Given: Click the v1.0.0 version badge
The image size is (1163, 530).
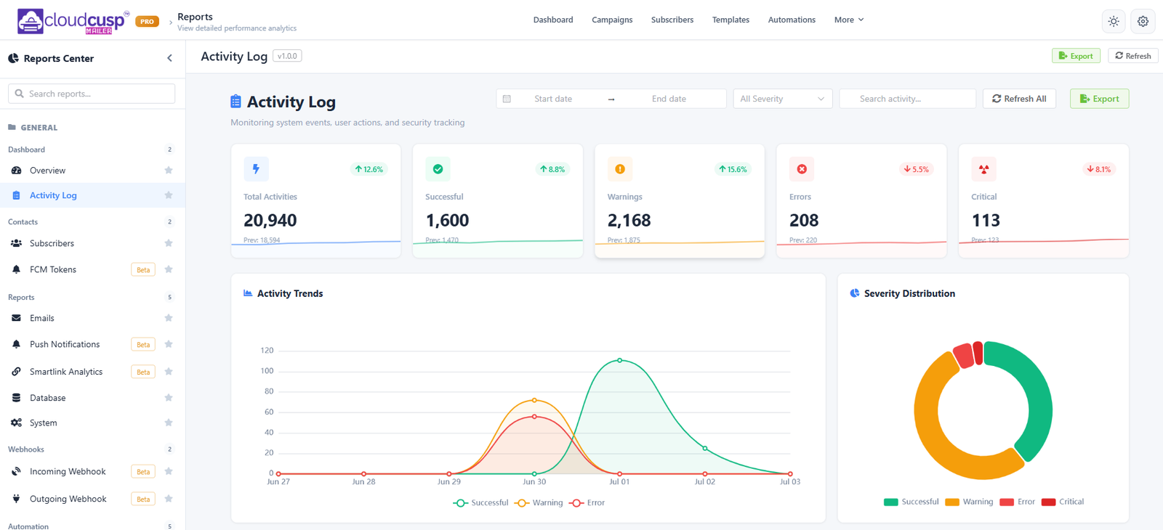Looking at the screenshot, I should point(287,56).
